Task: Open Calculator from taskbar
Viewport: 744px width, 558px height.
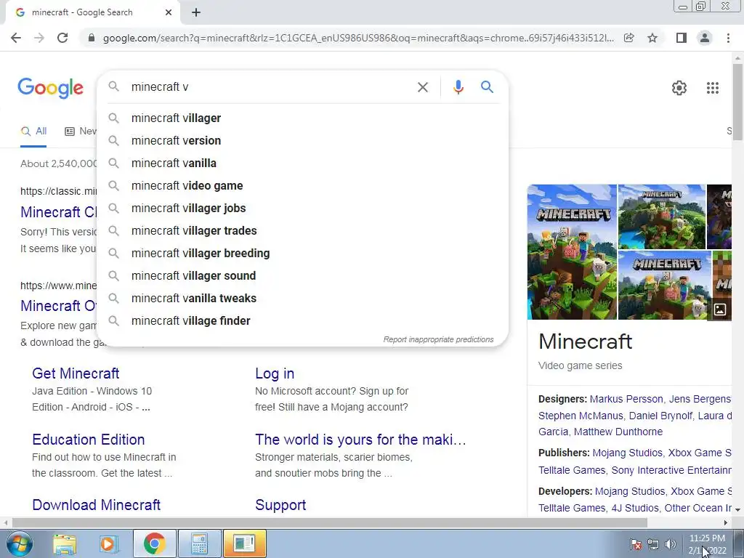Action: (199, 543)
